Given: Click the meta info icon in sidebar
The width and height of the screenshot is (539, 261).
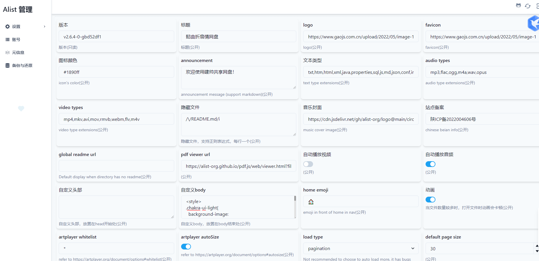Looking at the screenshot, I should [8, 52].
